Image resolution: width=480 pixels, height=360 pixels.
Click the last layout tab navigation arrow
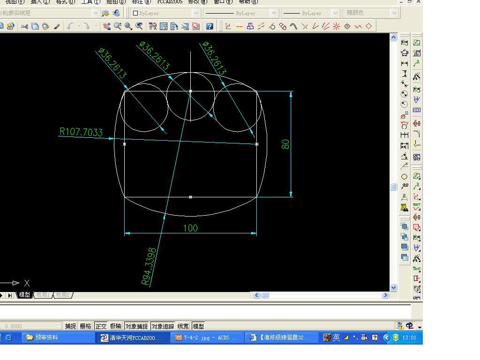point(10,295)
